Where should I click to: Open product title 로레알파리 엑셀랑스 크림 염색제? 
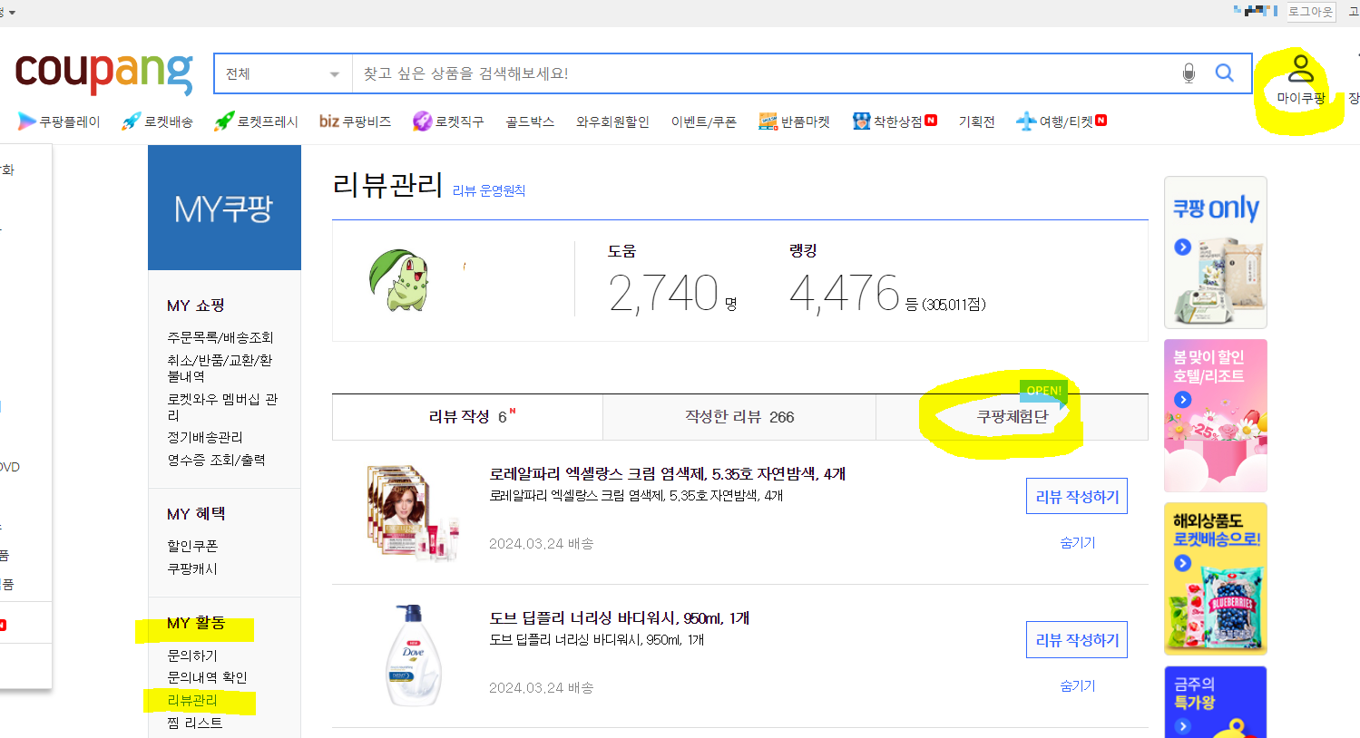[x=667, y=474]
